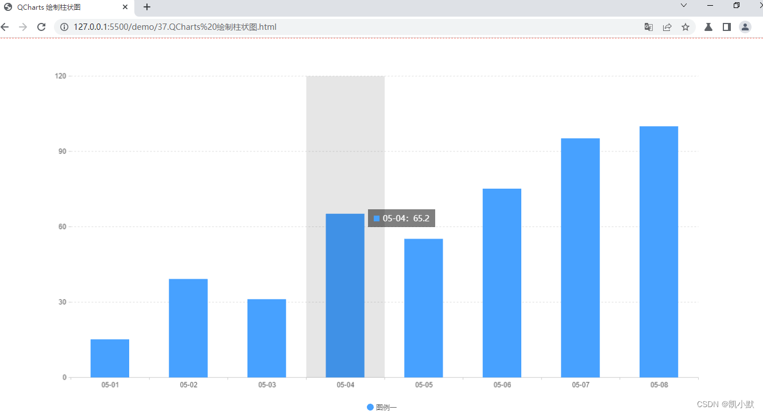Click the x-axis label 05-03
Screen dimensions: 763x414
pyautogui.click(x=267, y=385)
